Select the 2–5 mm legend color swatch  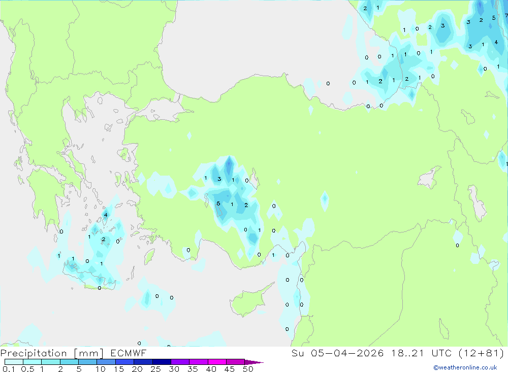pos(69,362)
